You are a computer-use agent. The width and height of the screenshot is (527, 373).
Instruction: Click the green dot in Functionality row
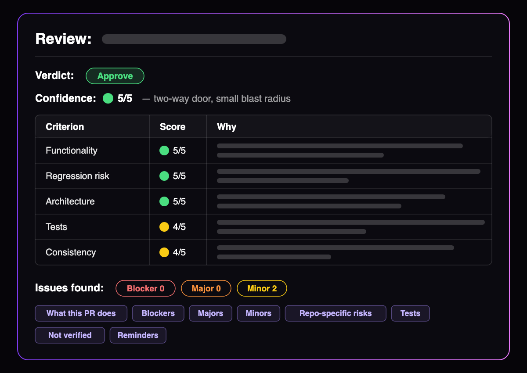pyautogui.click(x=164, y=151)
